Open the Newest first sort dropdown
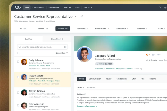 pos(62,53)
